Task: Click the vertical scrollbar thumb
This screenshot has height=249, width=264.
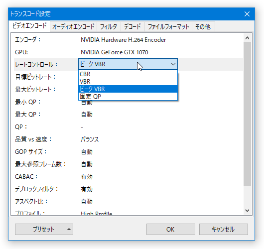Action: coord(247,114)
